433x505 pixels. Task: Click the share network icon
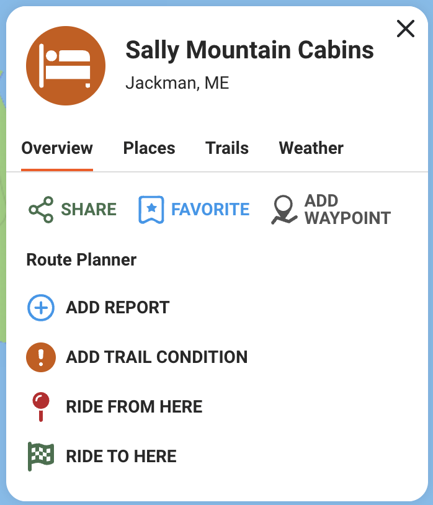[41, 210]
